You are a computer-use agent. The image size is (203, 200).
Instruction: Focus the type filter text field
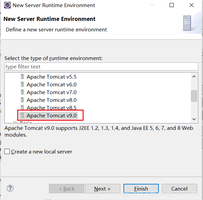tap(101, 66)
